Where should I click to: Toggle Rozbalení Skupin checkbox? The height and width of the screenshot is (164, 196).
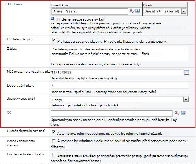[x=54, y=40]
